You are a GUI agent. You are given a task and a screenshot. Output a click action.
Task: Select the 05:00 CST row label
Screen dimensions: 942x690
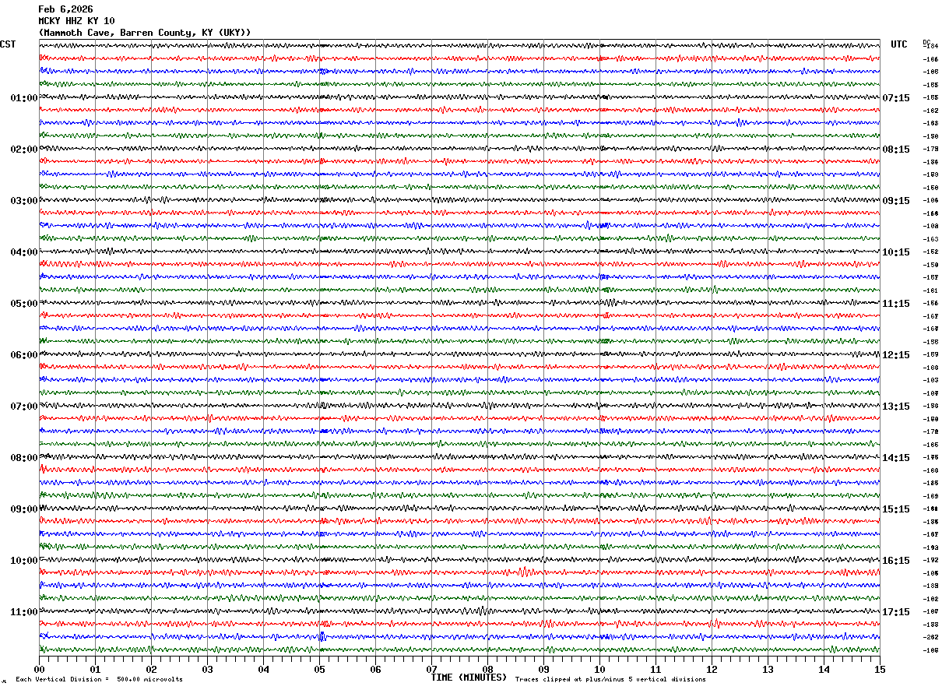tap(24, 304)
